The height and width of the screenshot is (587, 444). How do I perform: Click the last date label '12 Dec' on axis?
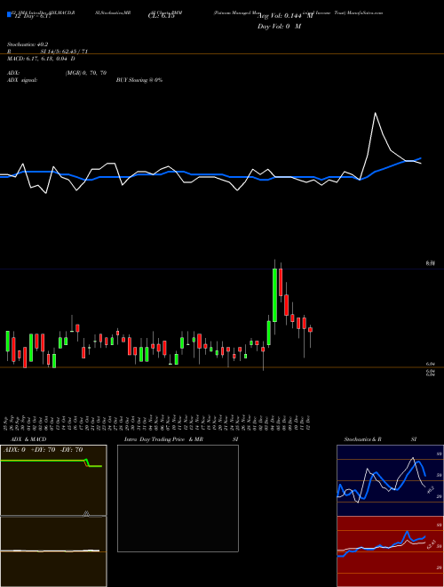(x=308, y=422)
